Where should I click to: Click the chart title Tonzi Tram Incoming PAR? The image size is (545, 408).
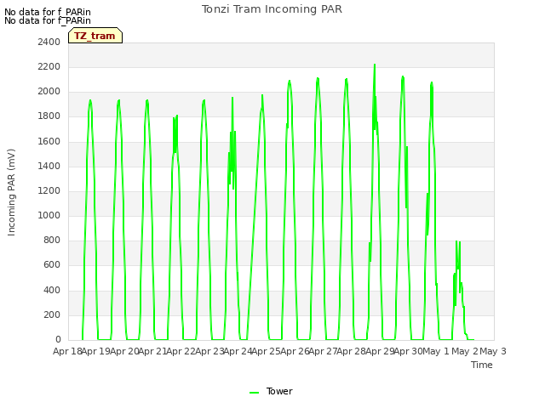(x=272, y=9)
